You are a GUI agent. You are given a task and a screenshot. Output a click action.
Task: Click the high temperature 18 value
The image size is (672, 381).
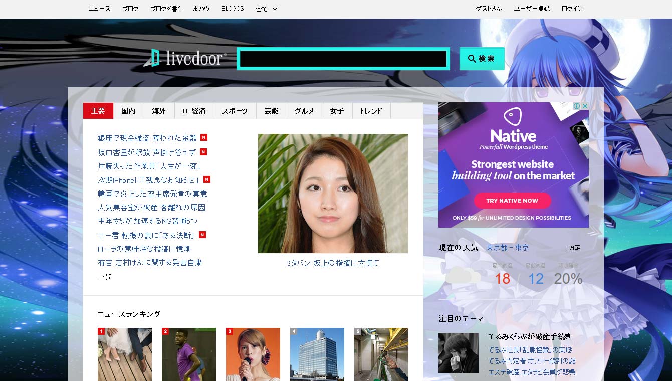pyautogui.click(x=502, y=279)
